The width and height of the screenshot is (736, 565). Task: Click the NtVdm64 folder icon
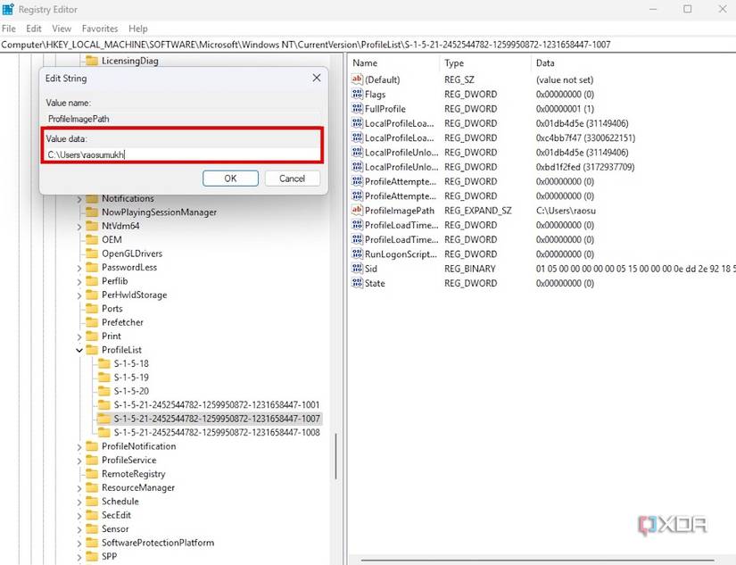(x=92, y=226)
